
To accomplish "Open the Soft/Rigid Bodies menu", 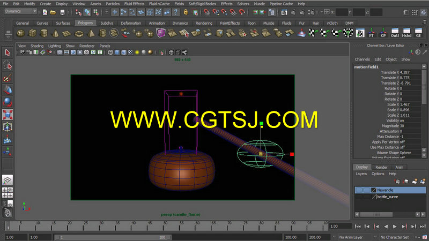I will click(x=202, y=4).
